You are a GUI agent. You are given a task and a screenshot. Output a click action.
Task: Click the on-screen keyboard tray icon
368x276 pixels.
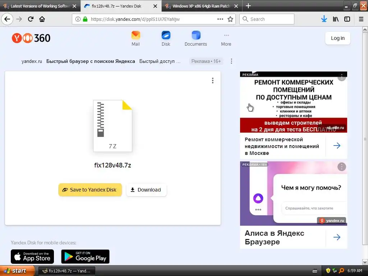(315, 271)
